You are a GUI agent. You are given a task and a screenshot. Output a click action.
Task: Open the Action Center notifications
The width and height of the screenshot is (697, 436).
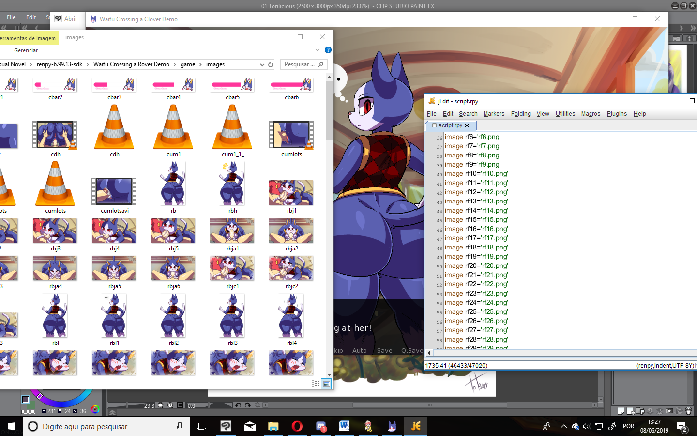point(682,427)
